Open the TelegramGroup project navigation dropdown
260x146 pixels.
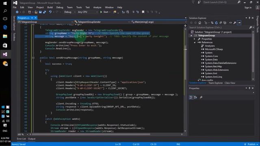click(x=45, y=22)
